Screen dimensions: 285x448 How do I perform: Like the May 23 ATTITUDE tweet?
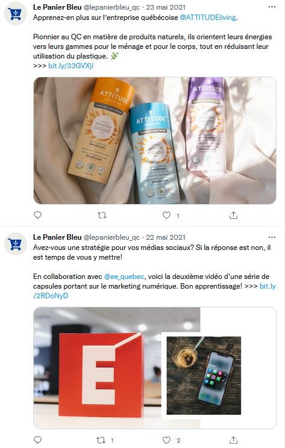(x=166, y=215)
